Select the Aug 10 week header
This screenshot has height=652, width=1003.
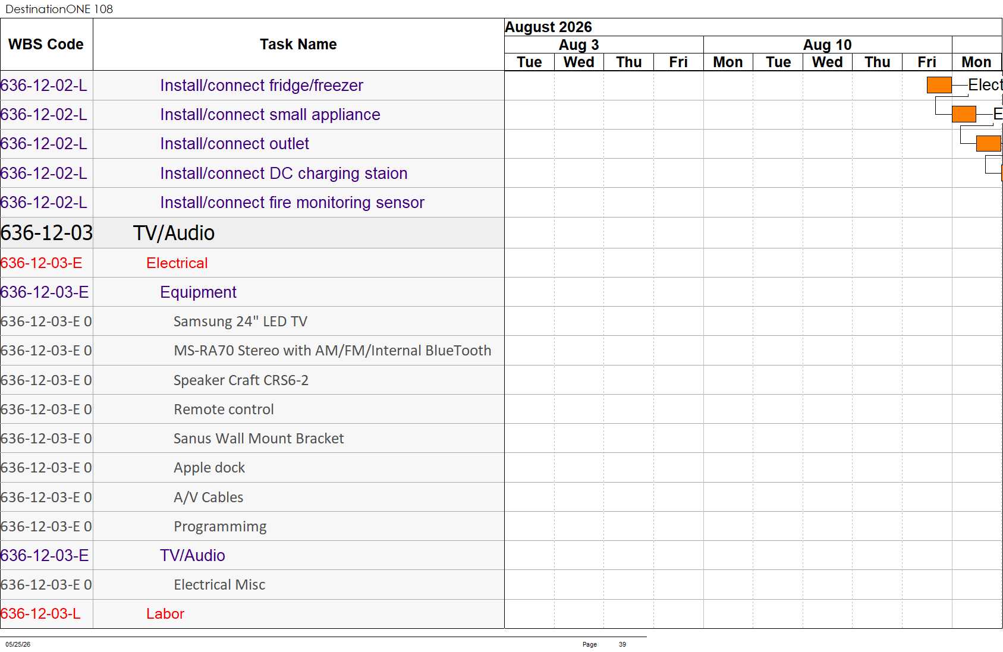point(827,45)
